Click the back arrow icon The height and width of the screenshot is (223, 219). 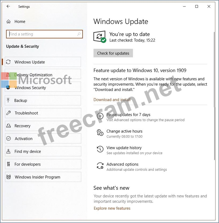pos(8,6)
